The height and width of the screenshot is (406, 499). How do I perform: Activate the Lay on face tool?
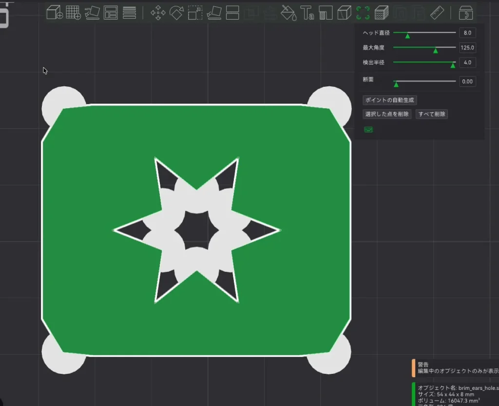click(214, 13)
